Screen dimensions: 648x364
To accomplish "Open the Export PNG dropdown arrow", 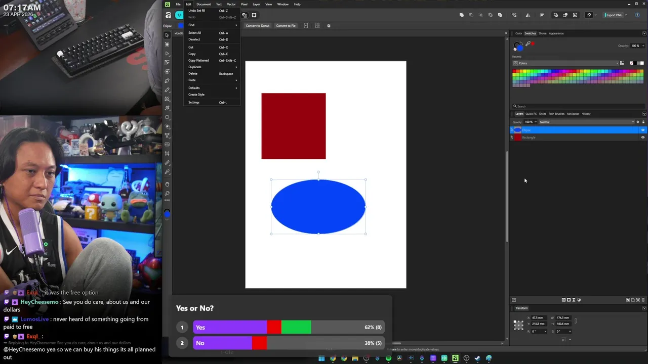I will [626, 15].
